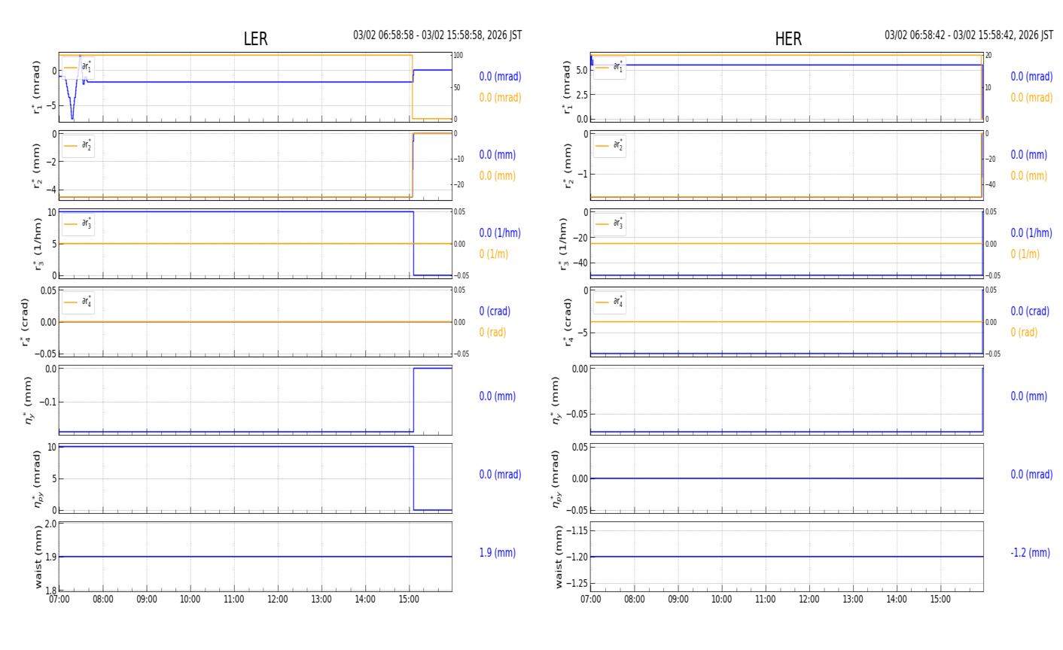The image size is (1063, 650).
Task: Select the HER time range ending 15:58:42
Action: point(969,35)
